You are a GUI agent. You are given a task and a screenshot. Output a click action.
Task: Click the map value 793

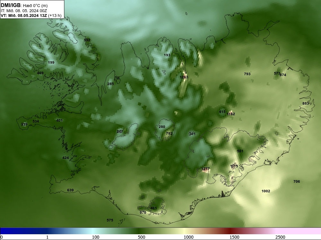pos(247,74)
